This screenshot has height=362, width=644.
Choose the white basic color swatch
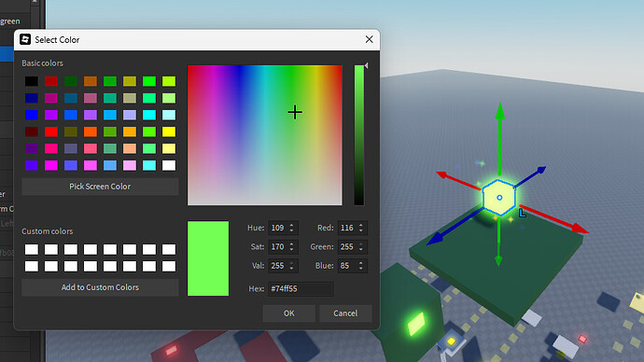(x=169, y=165)
